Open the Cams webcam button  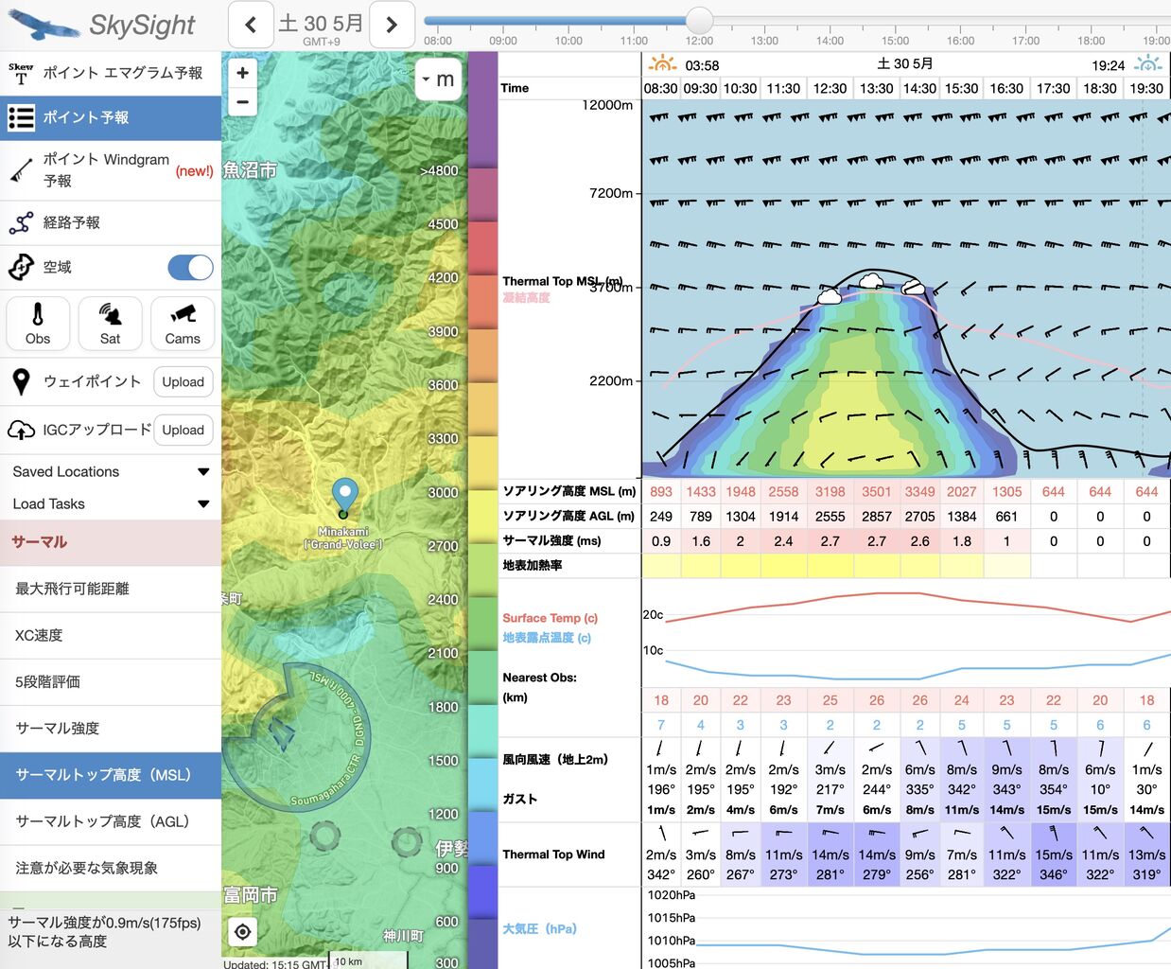[x=183, y=324]
